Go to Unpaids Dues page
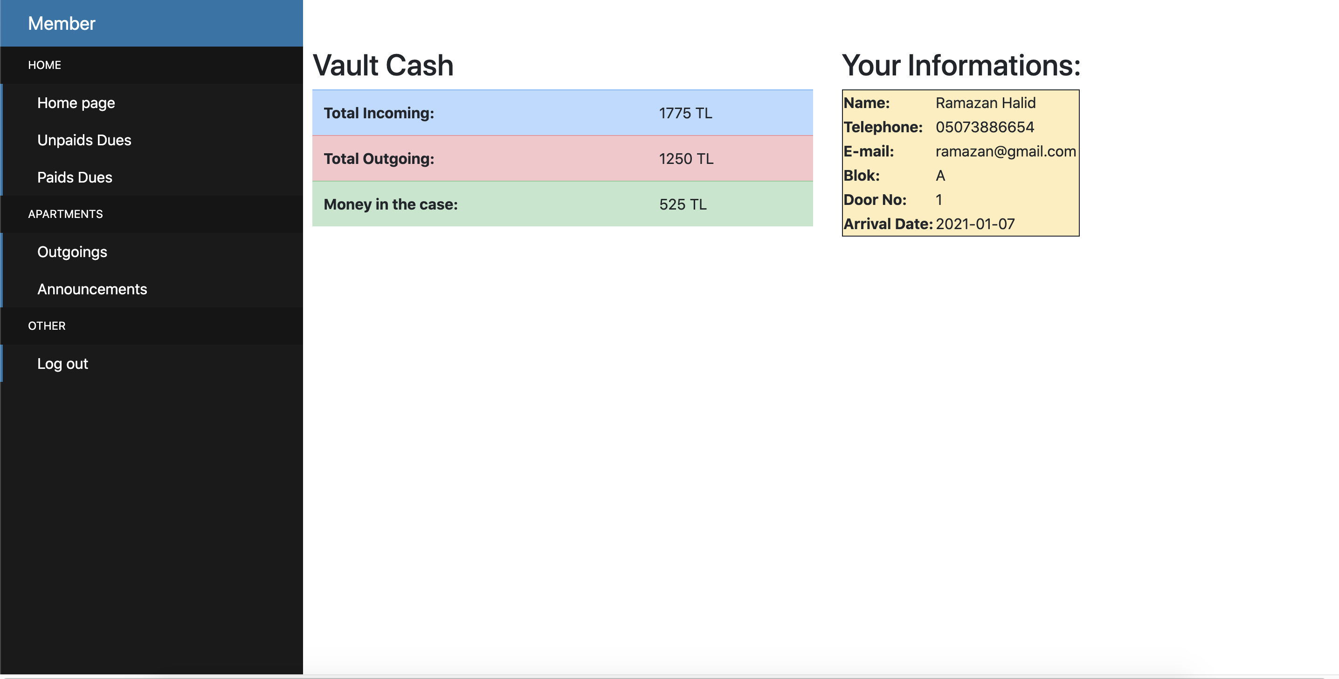 [84, 140]
